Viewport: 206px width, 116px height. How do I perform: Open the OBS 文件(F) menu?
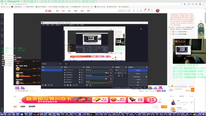click(x=43, y=25)
